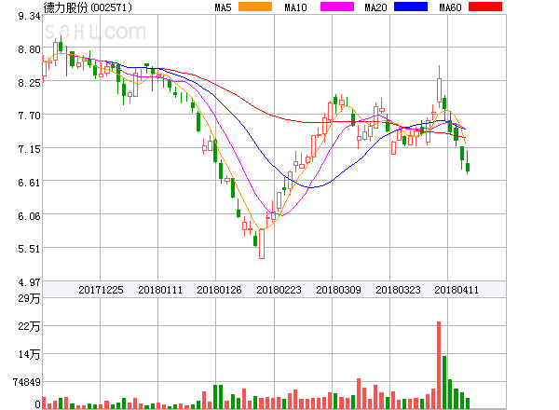Viewport: 559px width, 410px height.
Task: Click the 5.51 price axis label
Action: (29, 249)
